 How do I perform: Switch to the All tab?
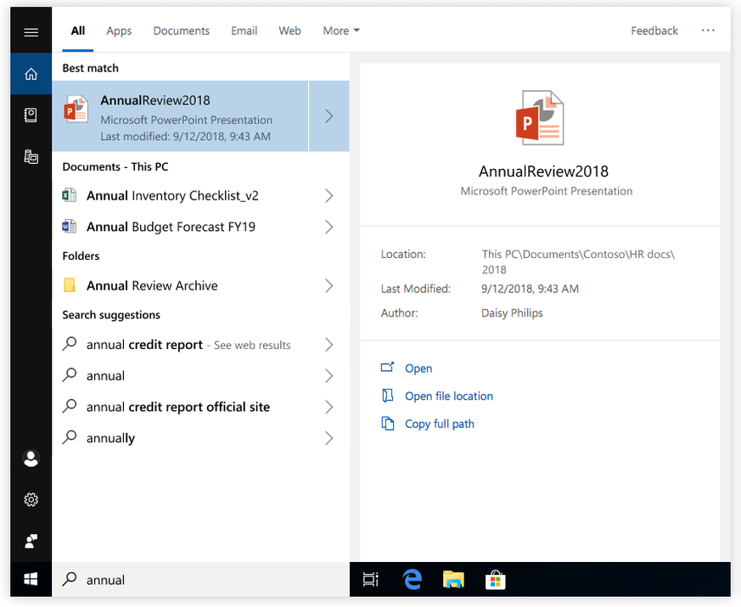click(x=78, y=31)
